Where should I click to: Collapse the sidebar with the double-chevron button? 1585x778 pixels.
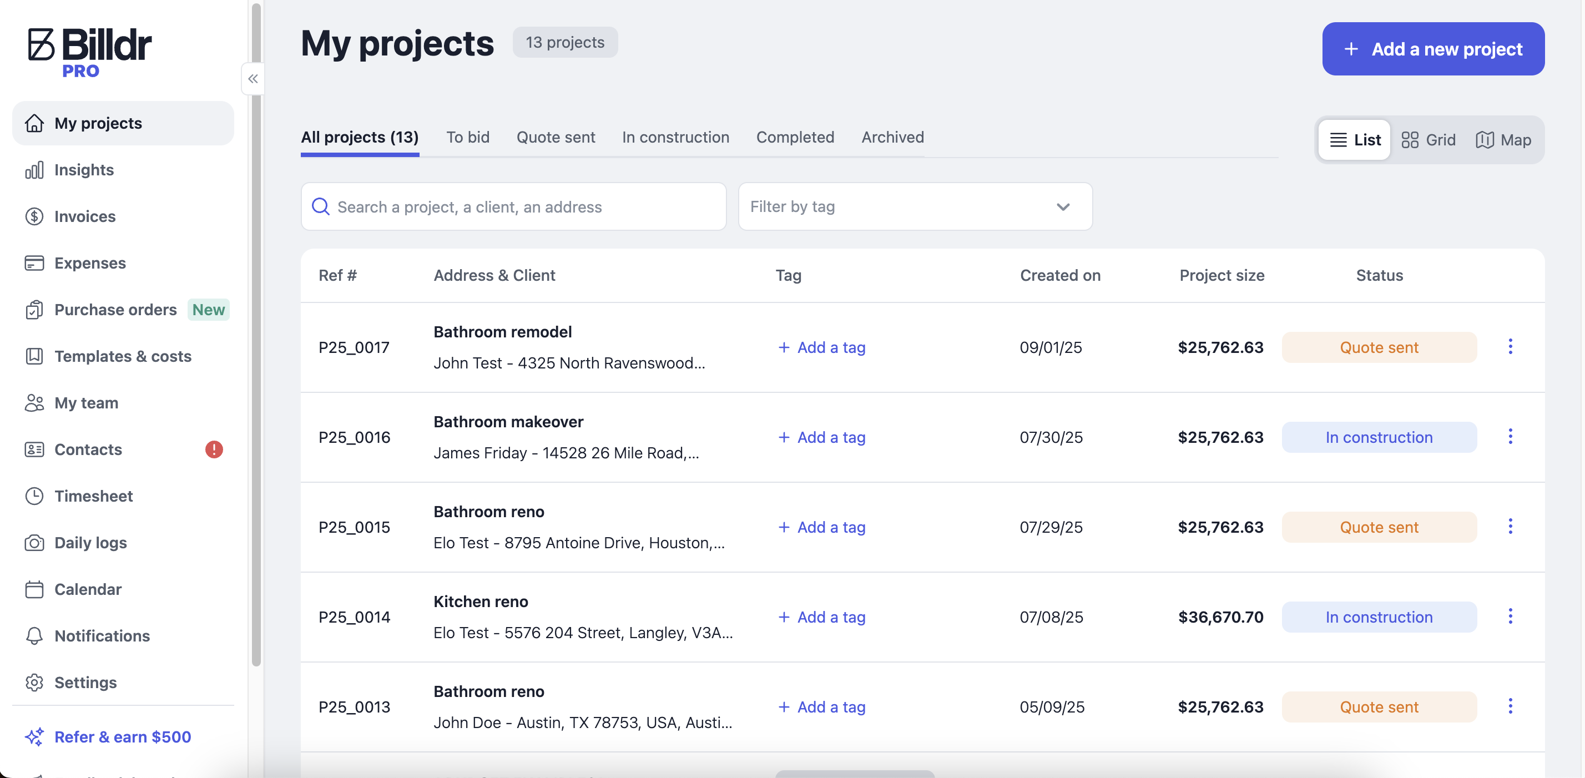coord(253,79)
